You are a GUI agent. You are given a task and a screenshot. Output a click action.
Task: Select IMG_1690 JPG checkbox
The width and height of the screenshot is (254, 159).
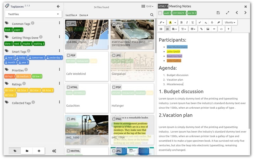(68, 119)
